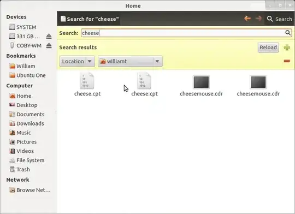The height and width of the screenshot is (214, 295).
Task: Eject the COBY-WM device
Action: point(49,45)
